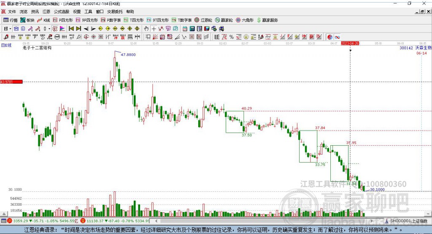Open the P四方形 tool
Viewport: 432px width, 234px height.
click(x=63, y=20)
